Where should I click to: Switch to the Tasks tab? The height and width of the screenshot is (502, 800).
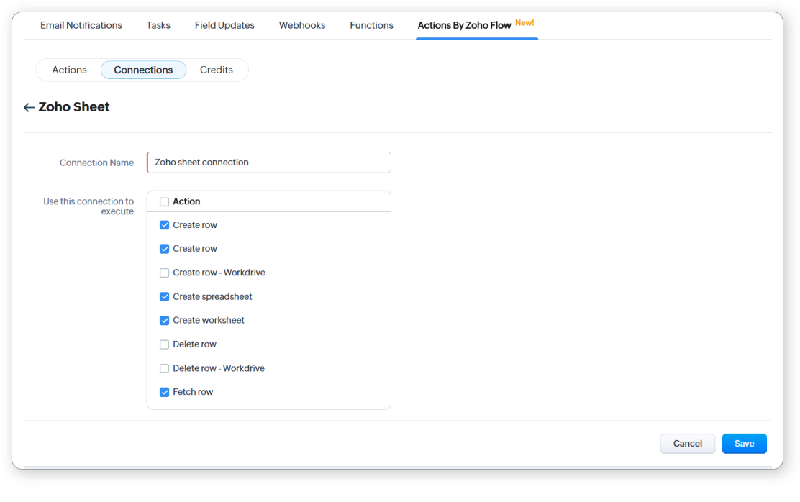pyautogui.click(x=158, y=25)
